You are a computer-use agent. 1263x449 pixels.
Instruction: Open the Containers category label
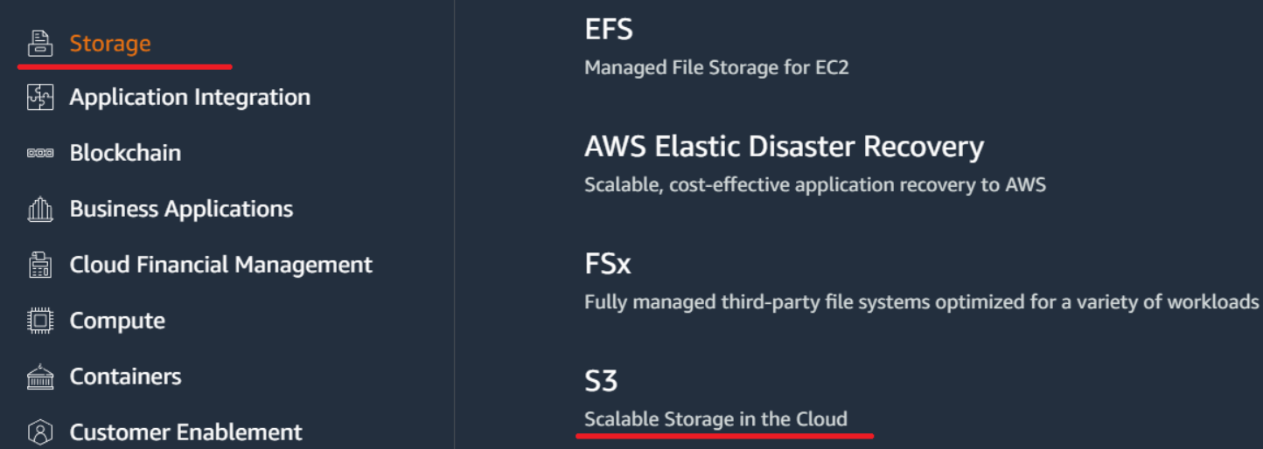[125, 376]
